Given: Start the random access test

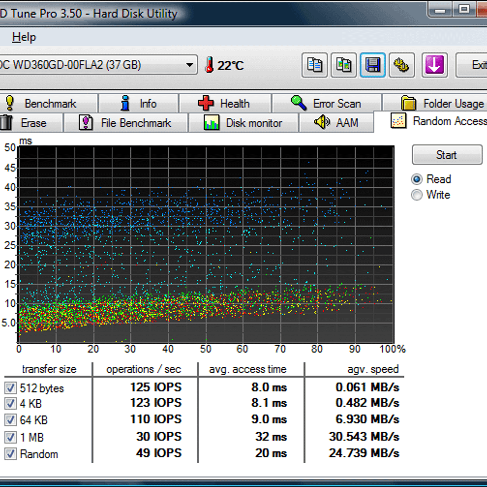Looking at the screenshot, I should point(447,155).
